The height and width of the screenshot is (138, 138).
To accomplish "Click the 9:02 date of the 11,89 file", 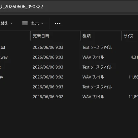I will coord(48,97).
